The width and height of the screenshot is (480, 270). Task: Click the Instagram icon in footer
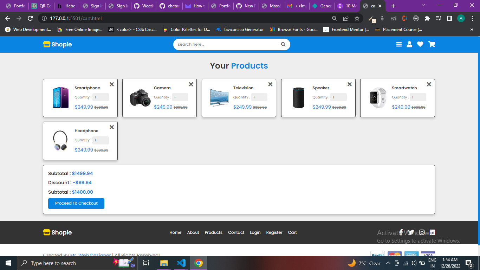(x=422, y=232)
